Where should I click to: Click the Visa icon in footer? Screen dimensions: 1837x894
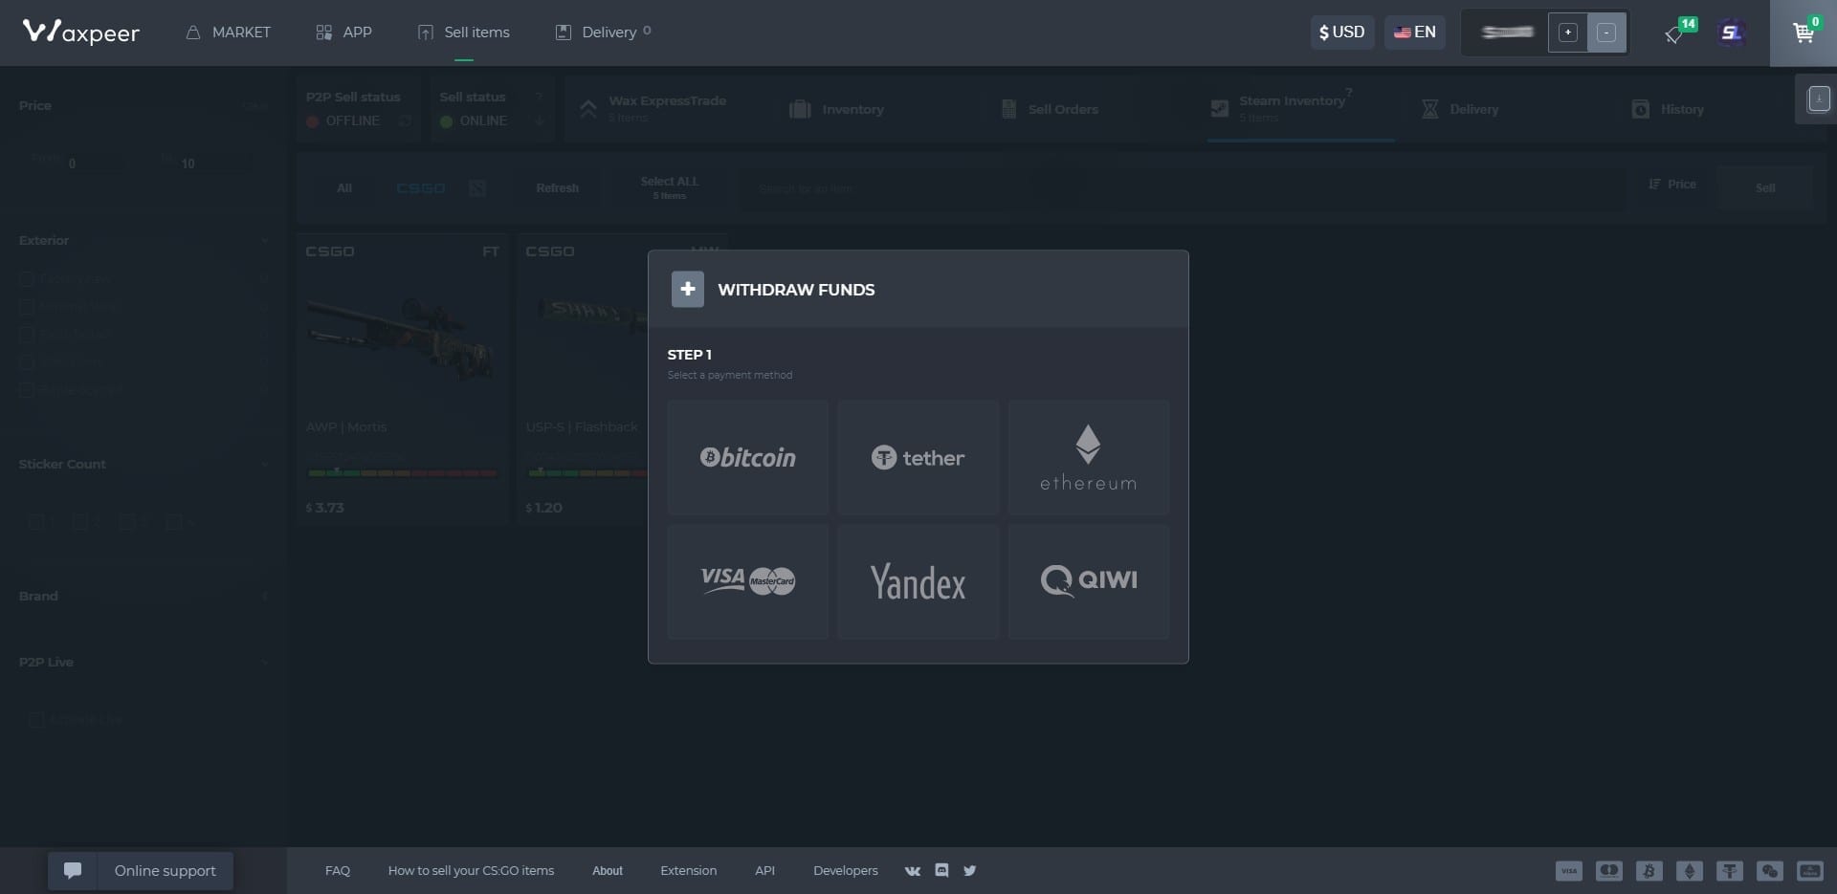1569,871
